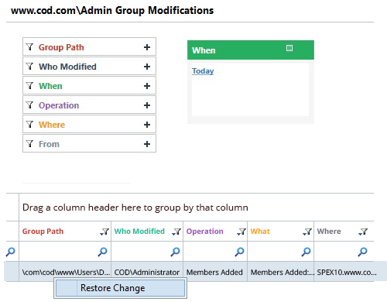Image resolution: width=387 pixels, height=302 pixels.
Task: Click the funnel icon next to From filter
Action: (x=30, y=144)
